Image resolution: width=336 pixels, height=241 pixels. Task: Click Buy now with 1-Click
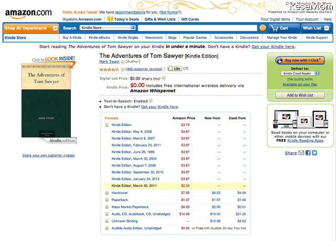tap(300, 60)
